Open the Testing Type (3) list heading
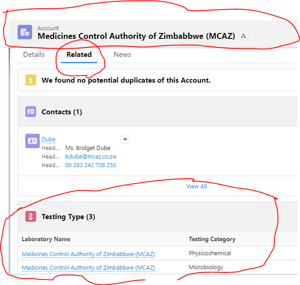The width and height of the screenshot is (300, 285). coord(68,217)
